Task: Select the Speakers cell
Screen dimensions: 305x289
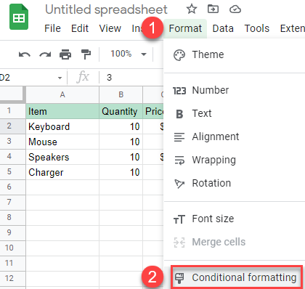Action: pos(62,157)
